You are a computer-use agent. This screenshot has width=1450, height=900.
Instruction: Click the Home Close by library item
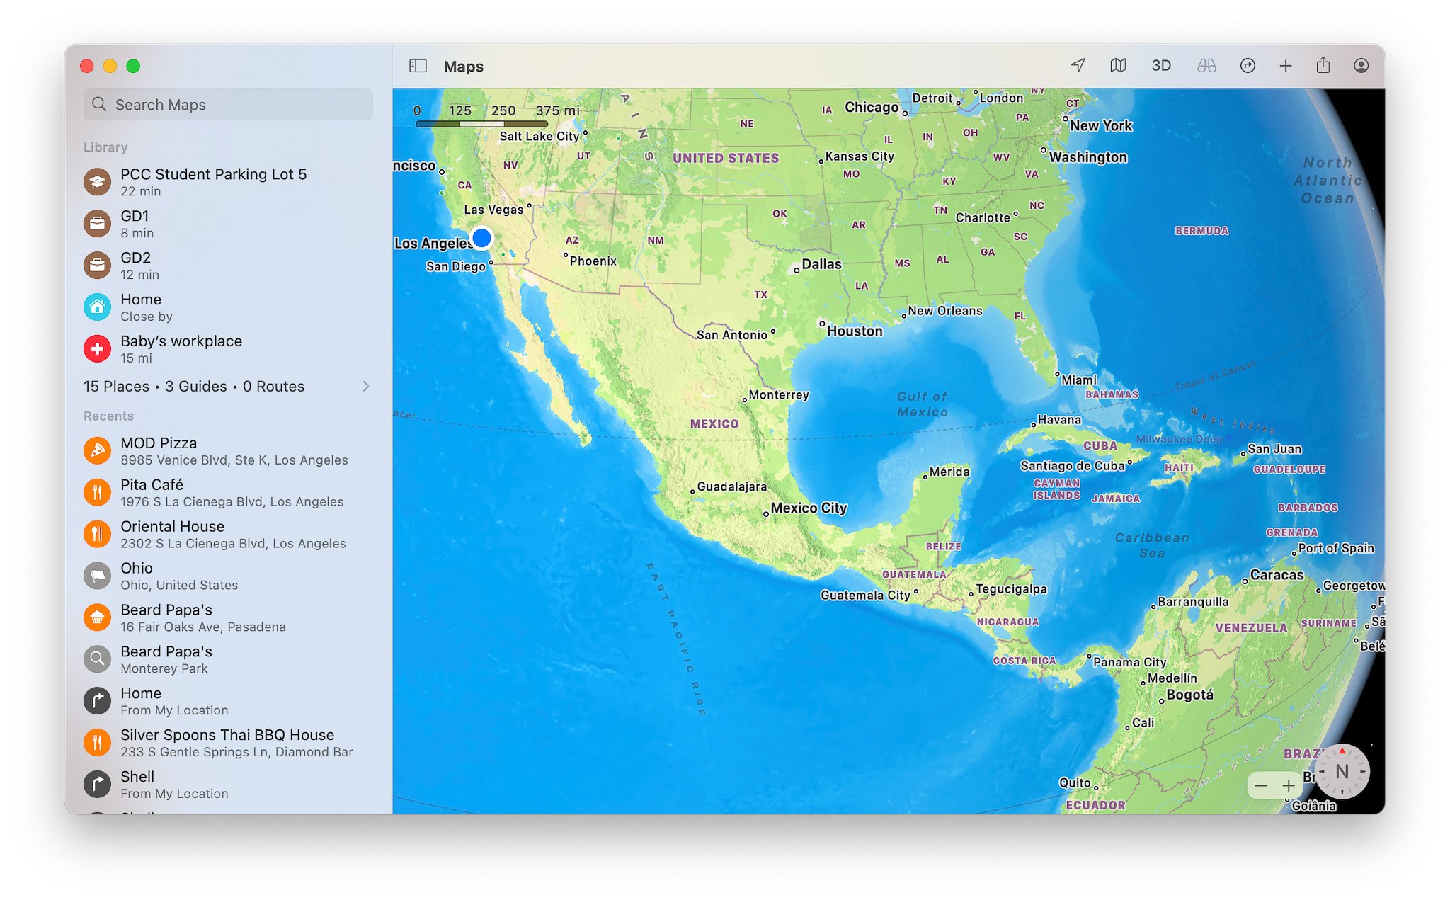pyautogui.click(x=228, y=307)
